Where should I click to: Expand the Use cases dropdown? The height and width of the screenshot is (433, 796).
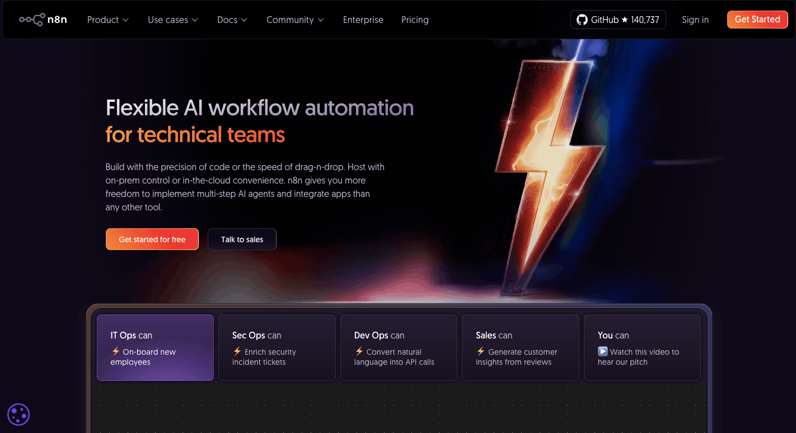coord(172,20)
